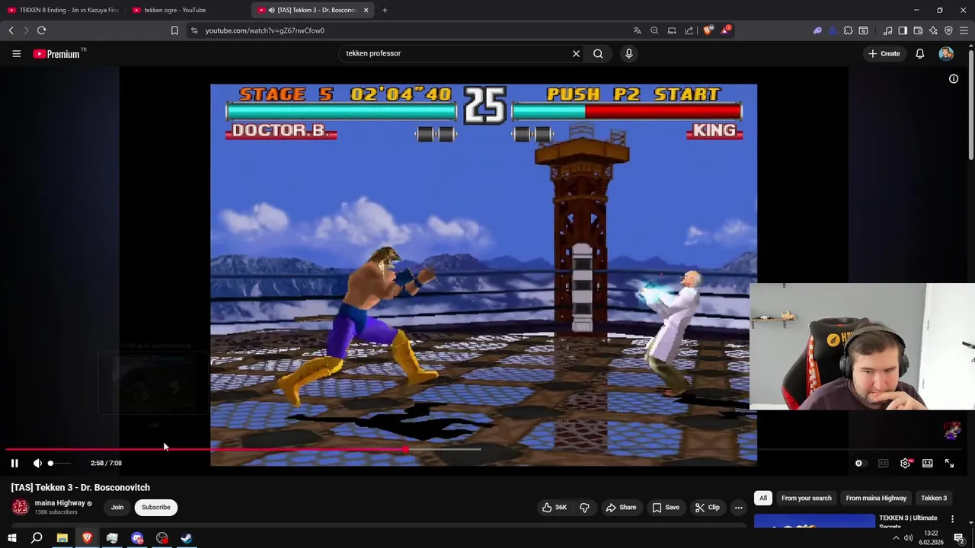Open the browser extensions puzzle icon

pyautogui.click(x=848, y=30)
